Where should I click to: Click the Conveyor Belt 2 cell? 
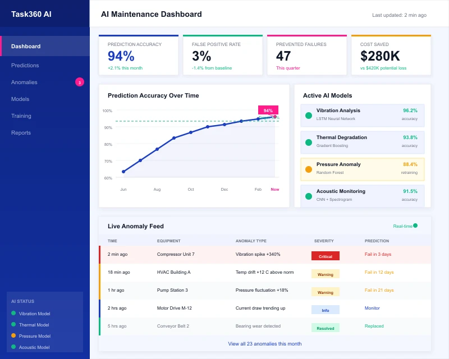[x=173, y=326]
